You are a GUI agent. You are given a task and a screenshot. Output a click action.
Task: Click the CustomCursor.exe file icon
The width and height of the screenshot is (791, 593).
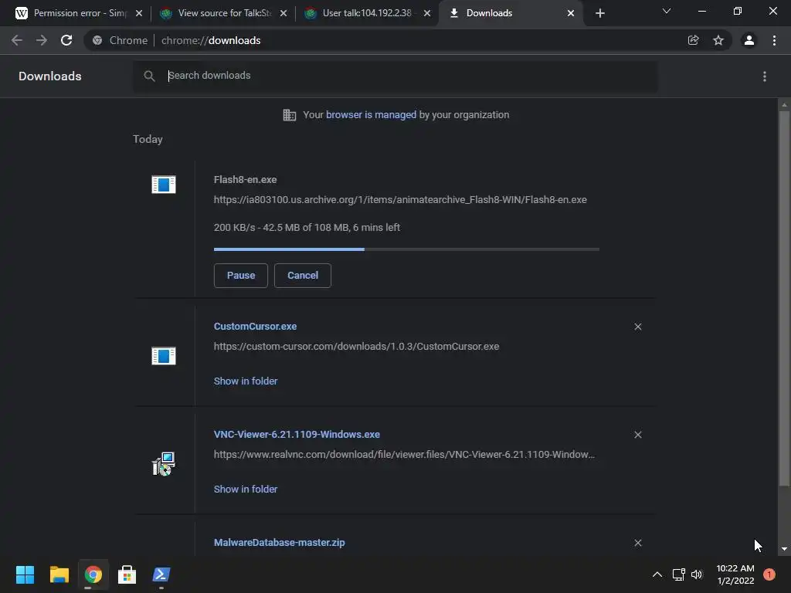click(164, 356)
